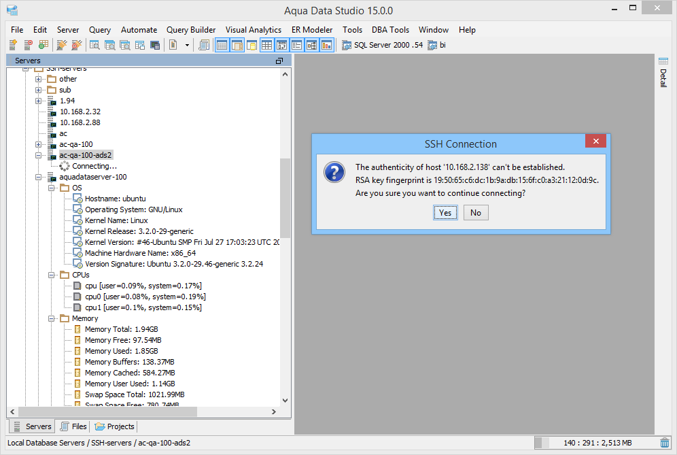Screen dimensions: 677x455
Task: Click the overlapping windows toolbar icon
Action: click(x=140, y=45)
